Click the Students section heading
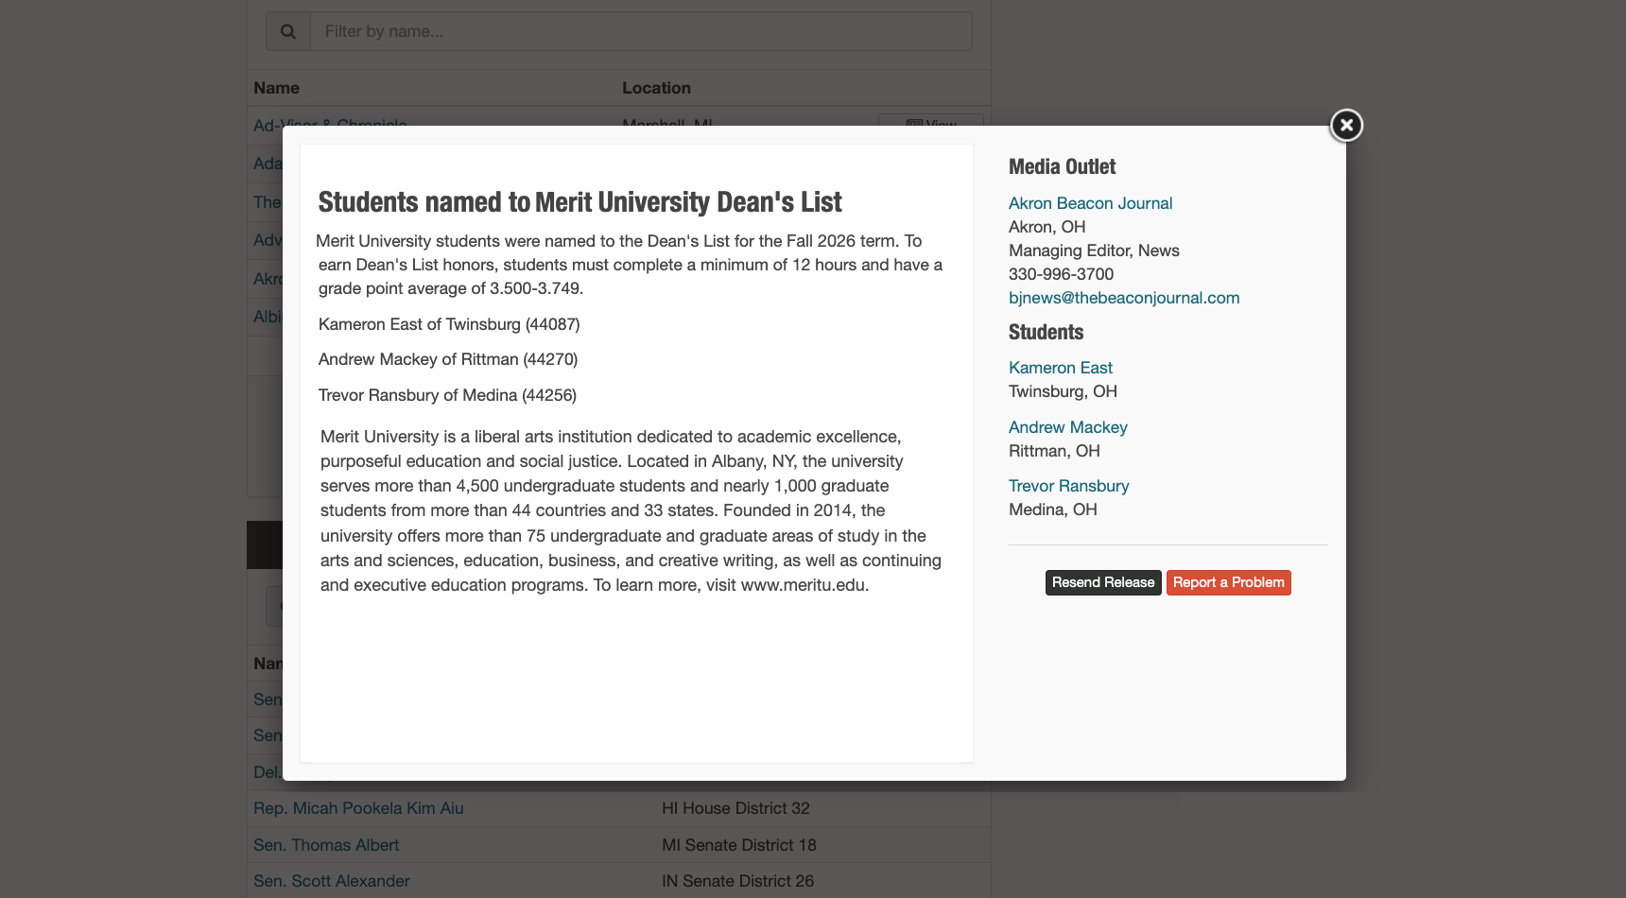This screenshot has height=898, width=1626. (x=1046, y=333)
